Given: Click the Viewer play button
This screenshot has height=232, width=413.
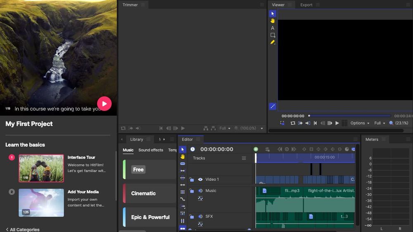Looking at the screenshot, I should [337, 123].
